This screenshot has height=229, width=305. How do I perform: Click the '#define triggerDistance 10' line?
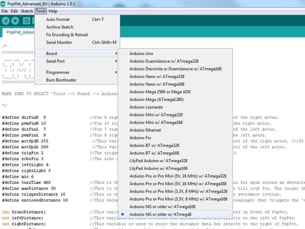click(34, 194)
